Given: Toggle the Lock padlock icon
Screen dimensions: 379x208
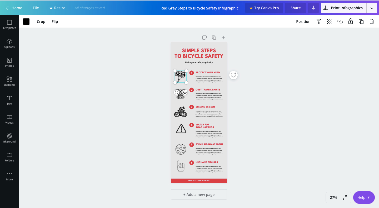Looking at the screenshot, I should [x=350, y=22].
